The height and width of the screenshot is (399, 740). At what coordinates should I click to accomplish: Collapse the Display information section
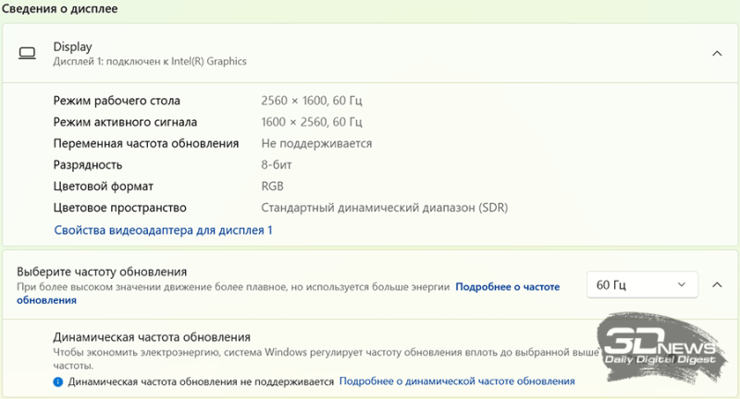(x=717, y=54)
